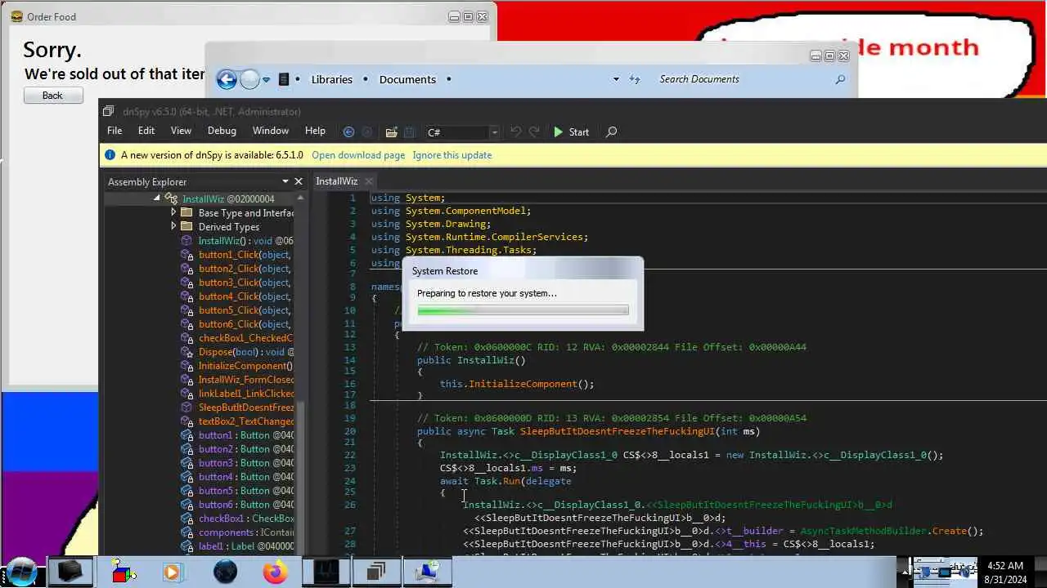The image size is (1047, 588).
Task: Click the dnSpy title bar window icon
Action: coord(108,111)
